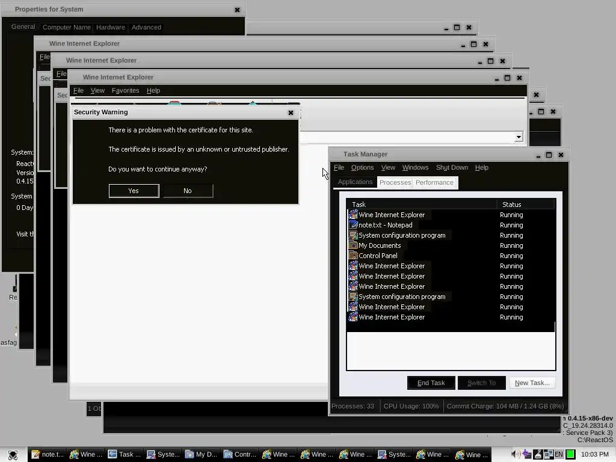Answer Yes in Security Warning dialog
Screen dimensions: 616x462
pos(134,191)
